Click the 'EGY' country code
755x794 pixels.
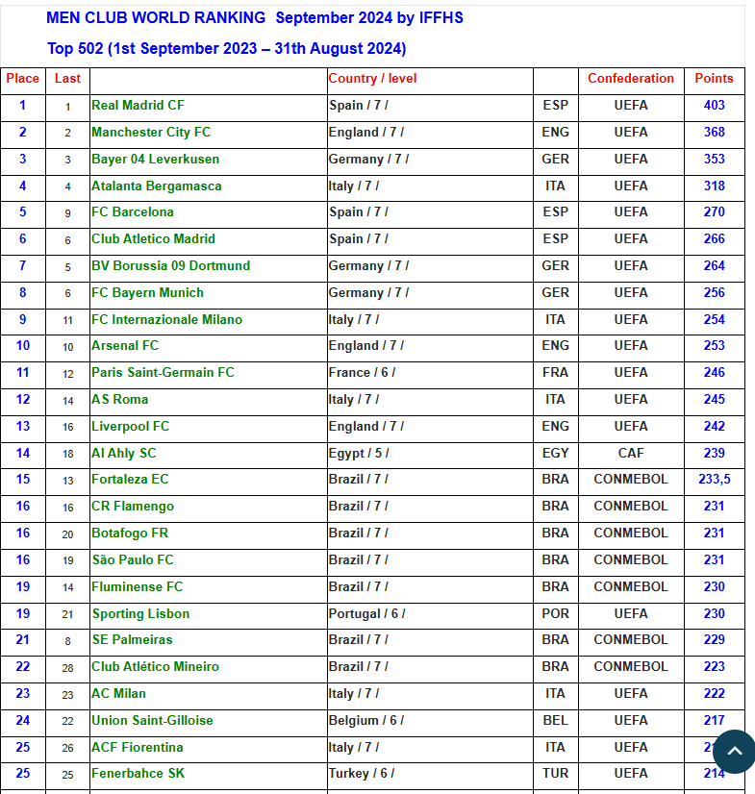pyautogui.click(x=555, y=453)
